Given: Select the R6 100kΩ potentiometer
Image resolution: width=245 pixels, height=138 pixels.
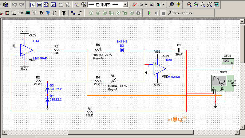Looking at the screenshot, I should [98, 50].
